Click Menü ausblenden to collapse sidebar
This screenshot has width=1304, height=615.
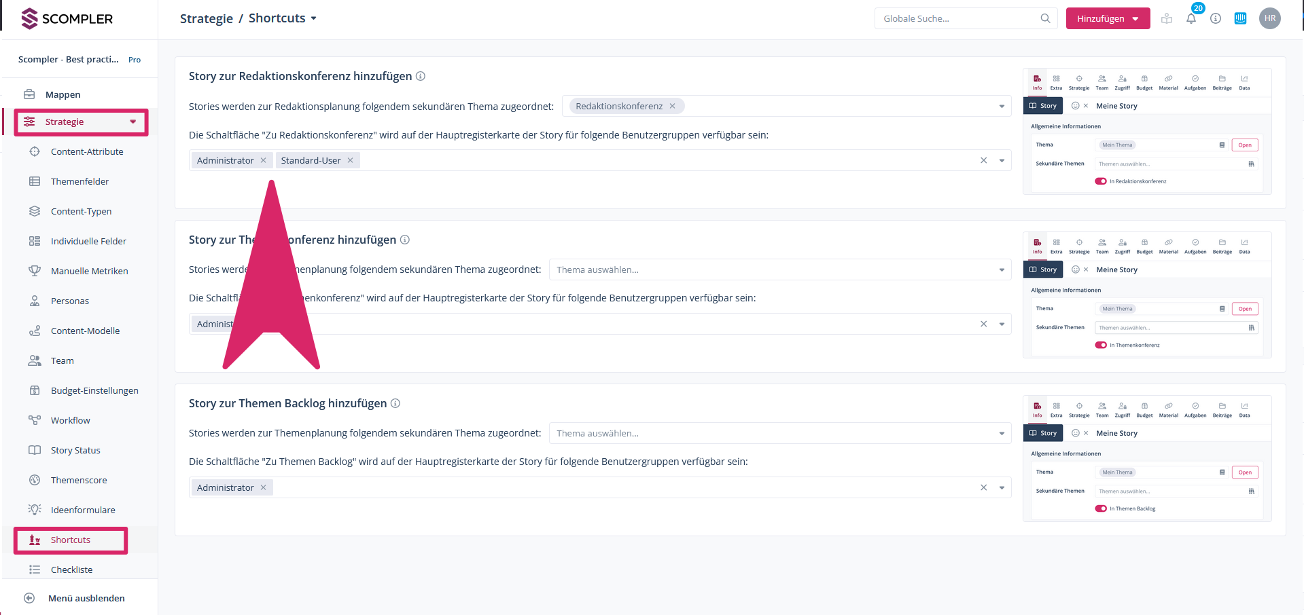tap(86, 598)
